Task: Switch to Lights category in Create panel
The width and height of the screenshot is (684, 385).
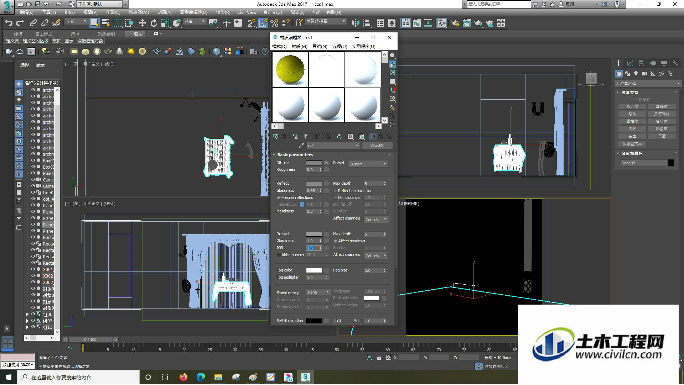Action: point(636,74)
